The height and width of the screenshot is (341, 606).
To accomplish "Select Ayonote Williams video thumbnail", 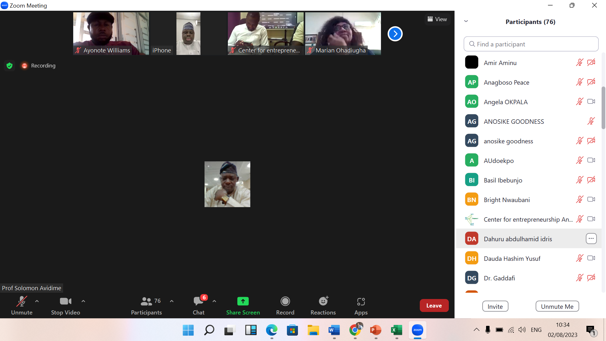I will tap(111, 33).
